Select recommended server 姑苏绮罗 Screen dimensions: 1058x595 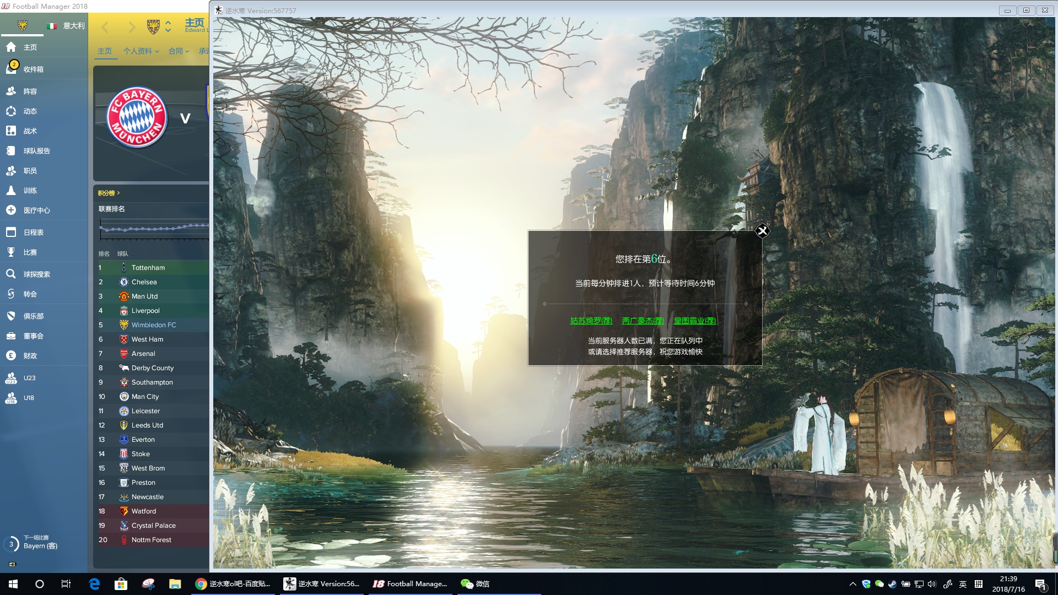pos(591,321)
